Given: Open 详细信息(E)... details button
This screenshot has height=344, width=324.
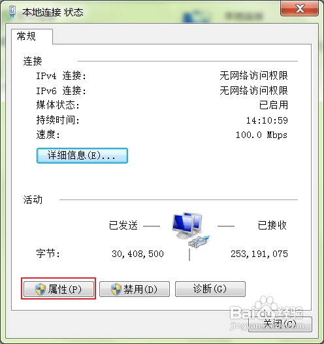Looking at the screenshot, I should pyautogui.click(x=82, y=156).
